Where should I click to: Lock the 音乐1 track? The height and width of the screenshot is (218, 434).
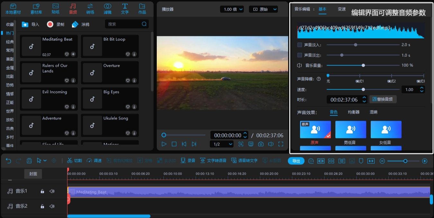click(42, 191)
